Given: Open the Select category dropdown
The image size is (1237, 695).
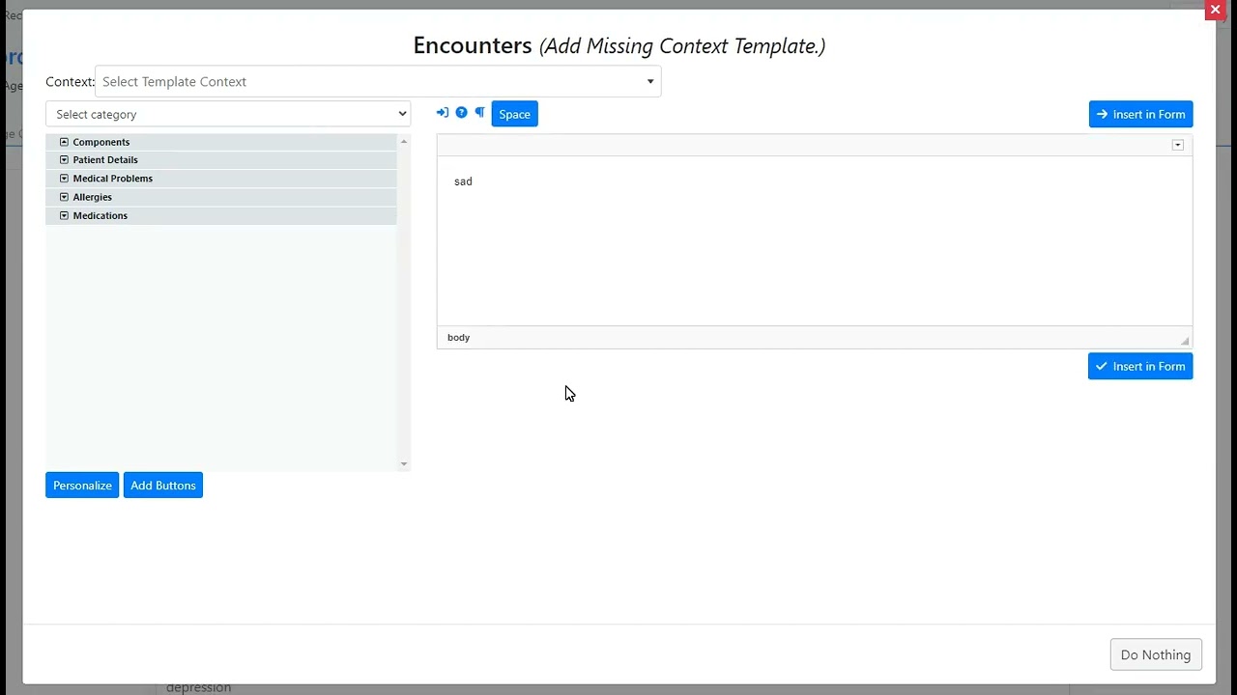Looking at the screenshot, I should click(228, 114).
